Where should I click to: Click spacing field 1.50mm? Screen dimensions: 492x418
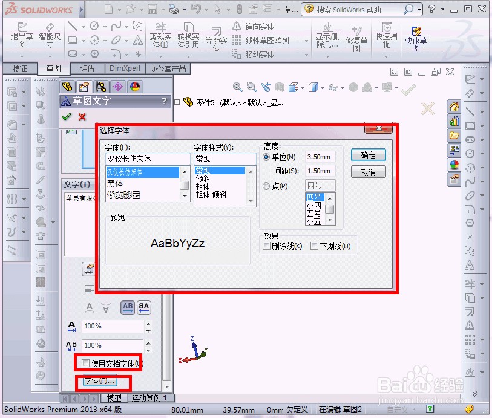[x=320, y=171]
